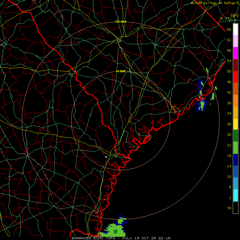Image resolution: width=240 pixels, height=240 pixels.
Task: Click the '50' legend value
Action: pos(229,71)
